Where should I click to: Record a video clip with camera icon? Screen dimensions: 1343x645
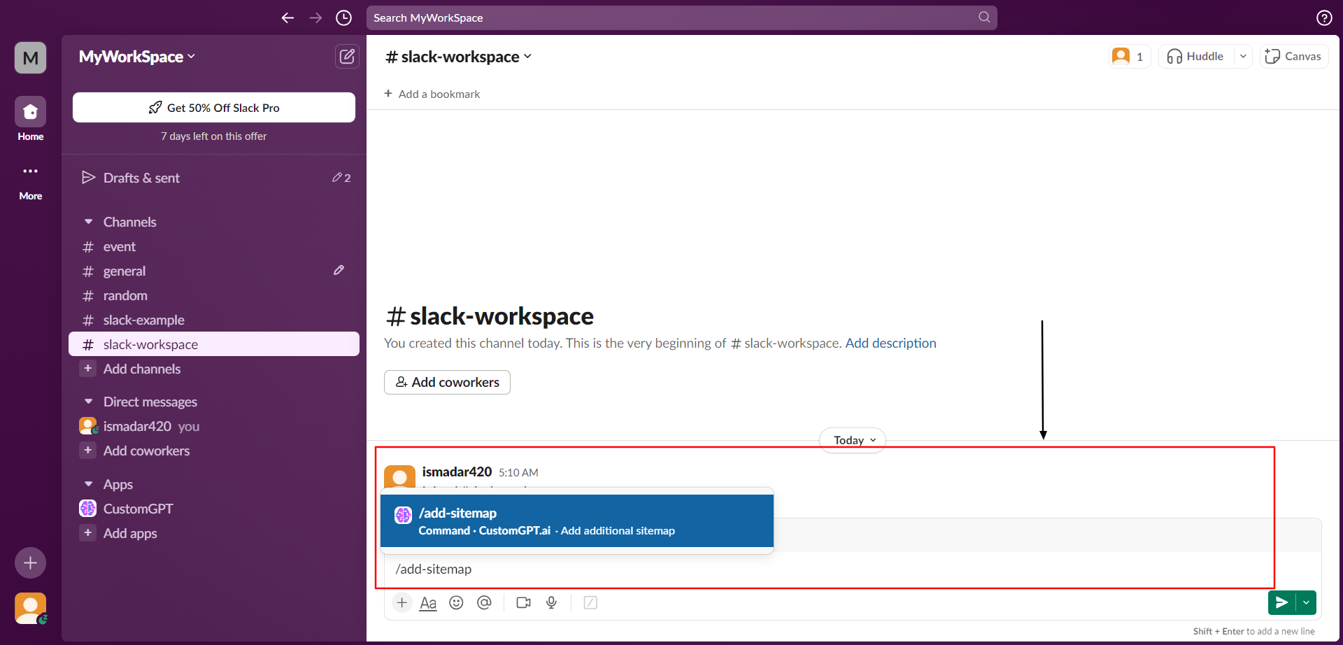coord(523,602)
